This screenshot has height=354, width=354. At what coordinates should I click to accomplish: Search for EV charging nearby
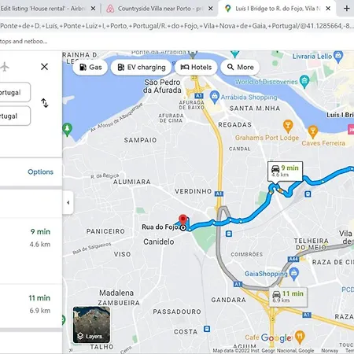tap(141, 67)
